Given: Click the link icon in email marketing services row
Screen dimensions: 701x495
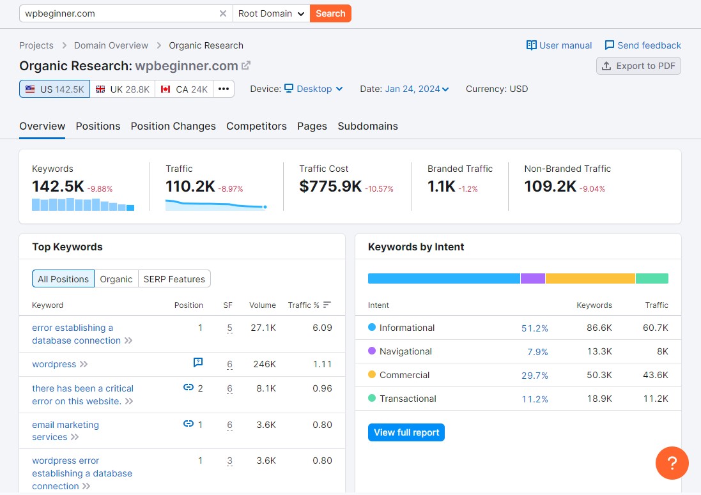Looking at the screenshot, I should (189, 423).
